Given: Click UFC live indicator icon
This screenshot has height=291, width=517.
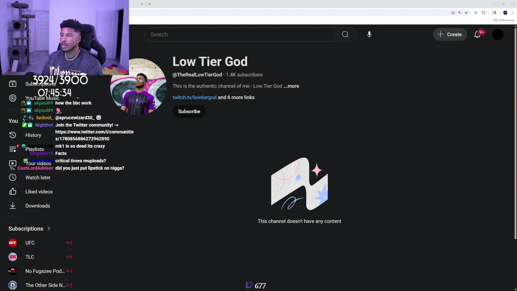Looking at the screenshot, I should point(69,243).
